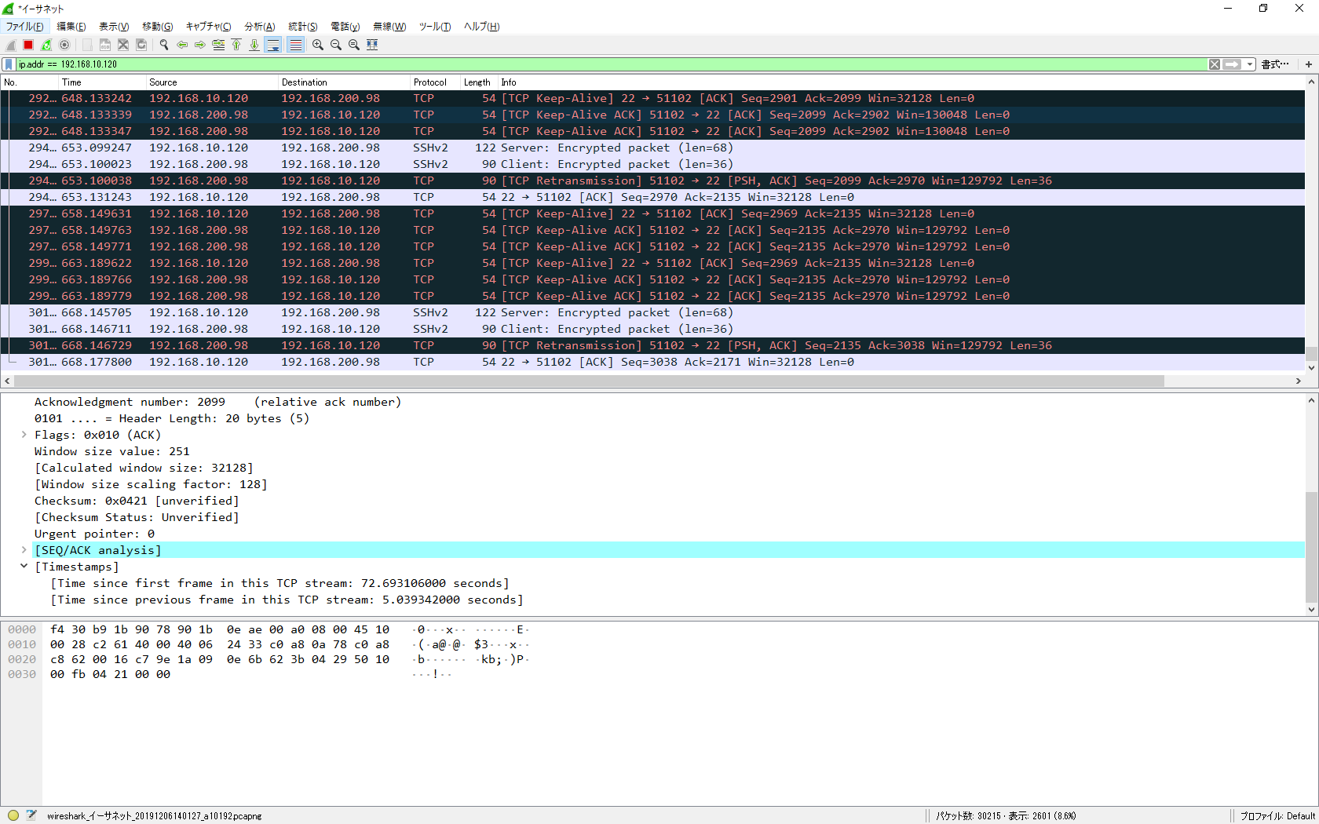
Task: Jump to the first packet
Action: [x=236, y=45]
